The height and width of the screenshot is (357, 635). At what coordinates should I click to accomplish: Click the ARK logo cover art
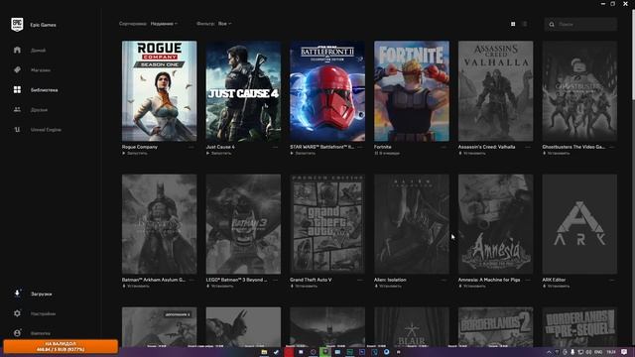click(579, 224)
